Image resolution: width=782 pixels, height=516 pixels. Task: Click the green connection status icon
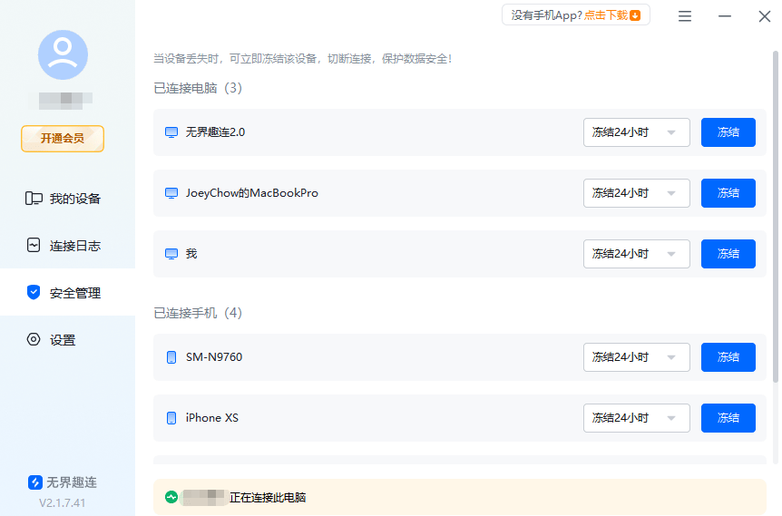(x=171, y=498)
